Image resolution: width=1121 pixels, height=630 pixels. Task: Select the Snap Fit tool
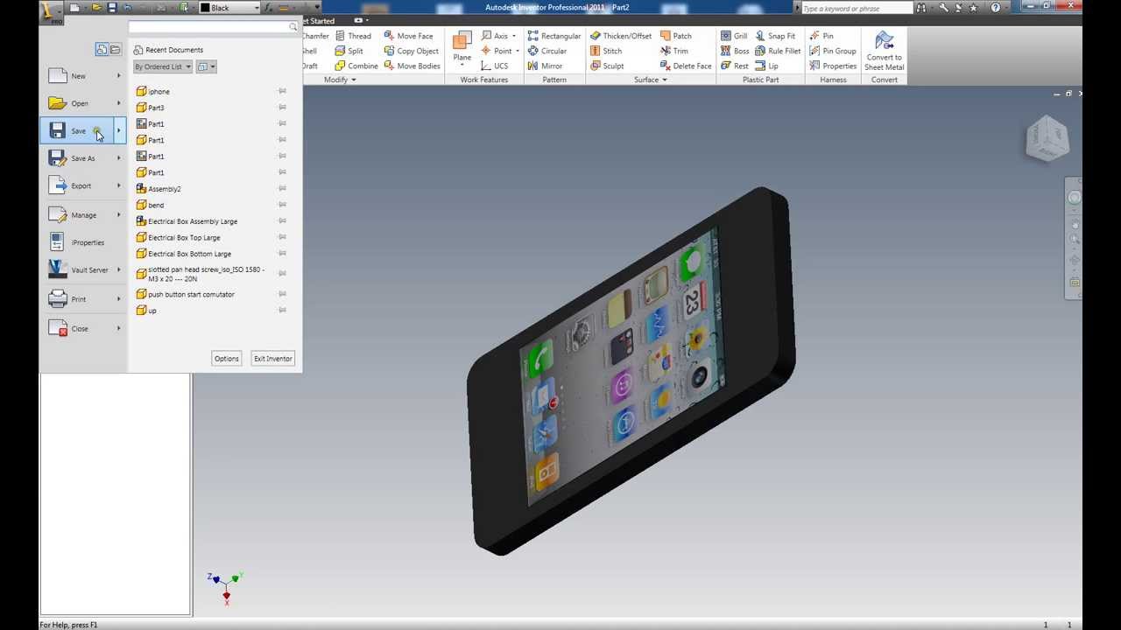[774, 36]
